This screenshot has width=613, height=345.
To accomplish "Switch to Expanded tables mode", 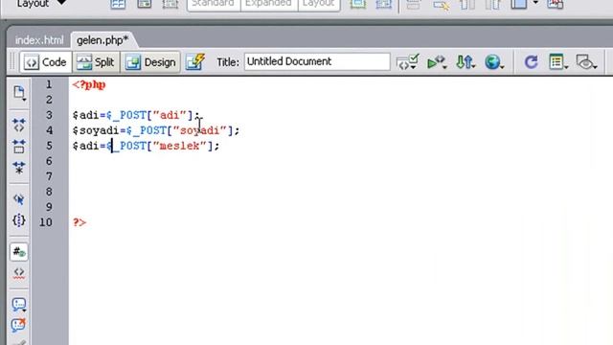I will 268,4.
